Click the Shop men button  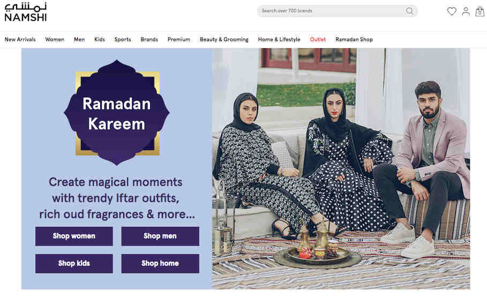pos(160,236)
